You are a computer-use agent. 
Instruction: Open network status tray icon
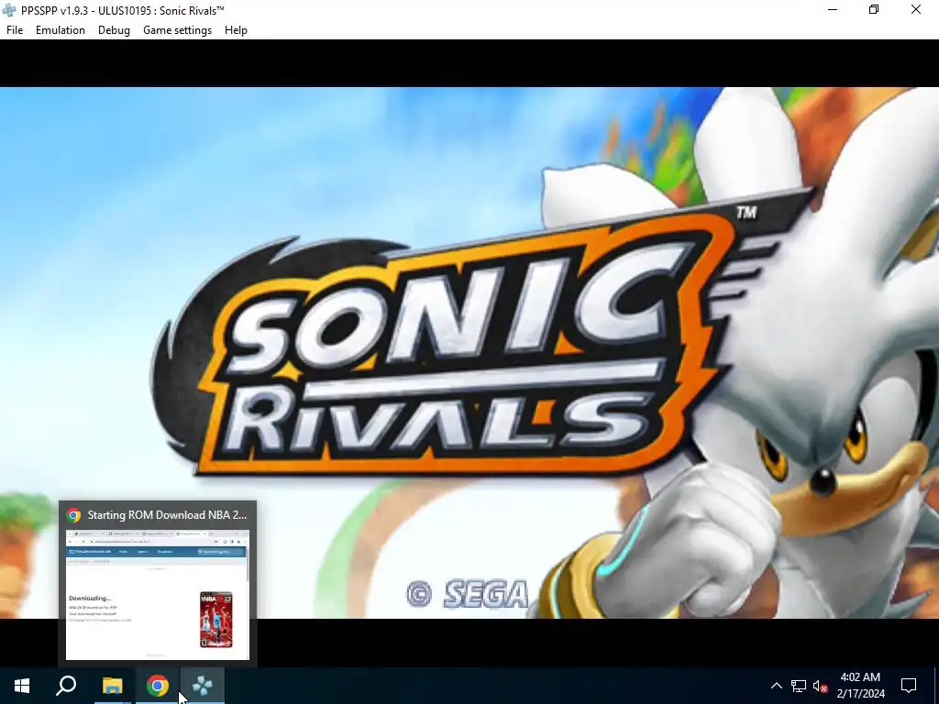coord(799,686)
